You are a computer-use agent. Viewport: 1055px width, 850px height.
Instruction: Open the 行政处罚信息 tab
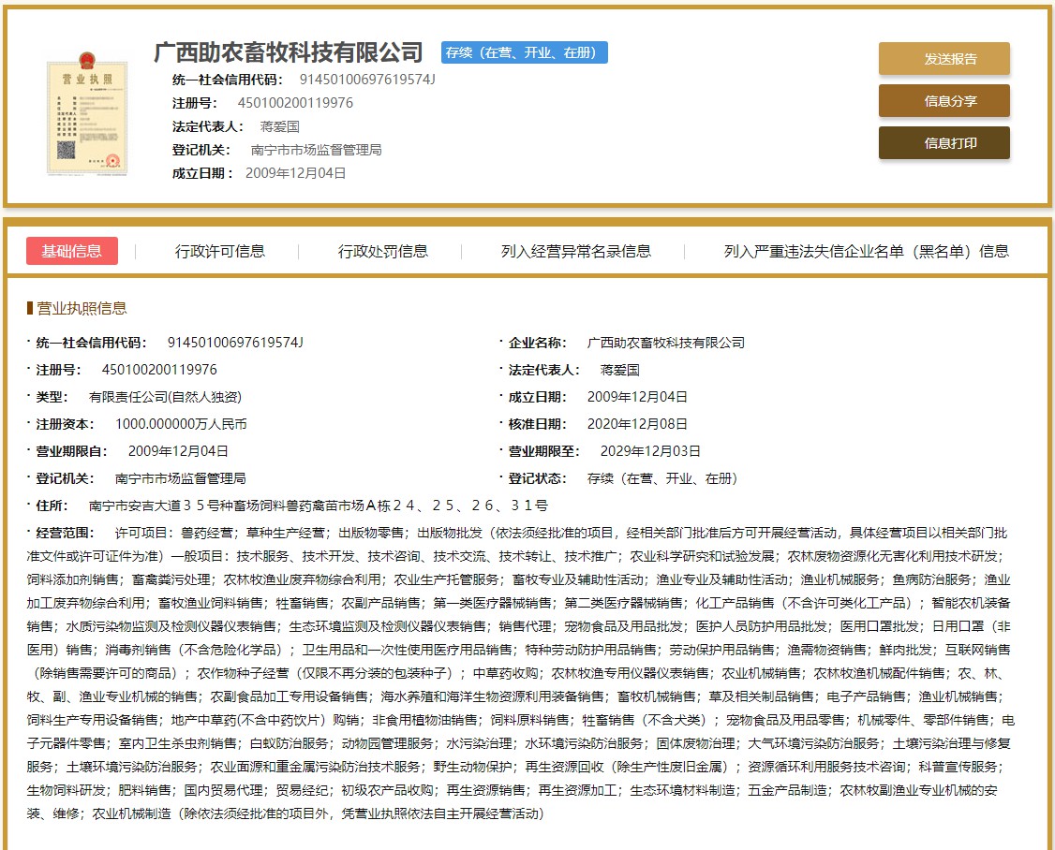(x=383, y=251)
